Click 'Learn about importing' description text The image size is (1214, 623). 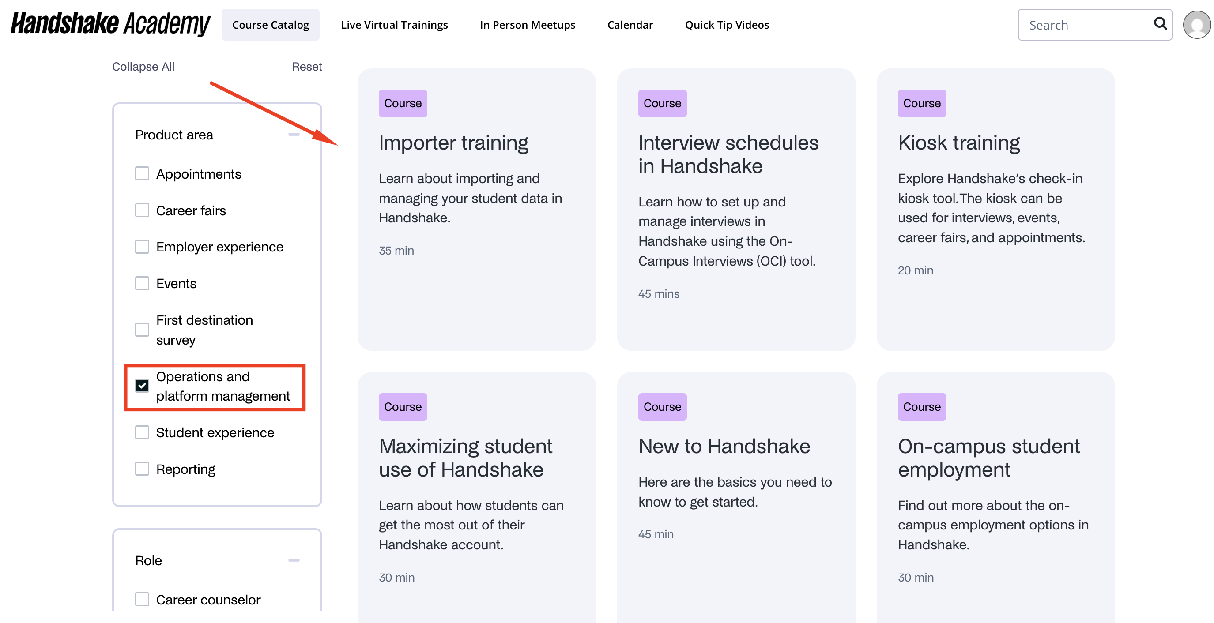(x=470, y=198)
